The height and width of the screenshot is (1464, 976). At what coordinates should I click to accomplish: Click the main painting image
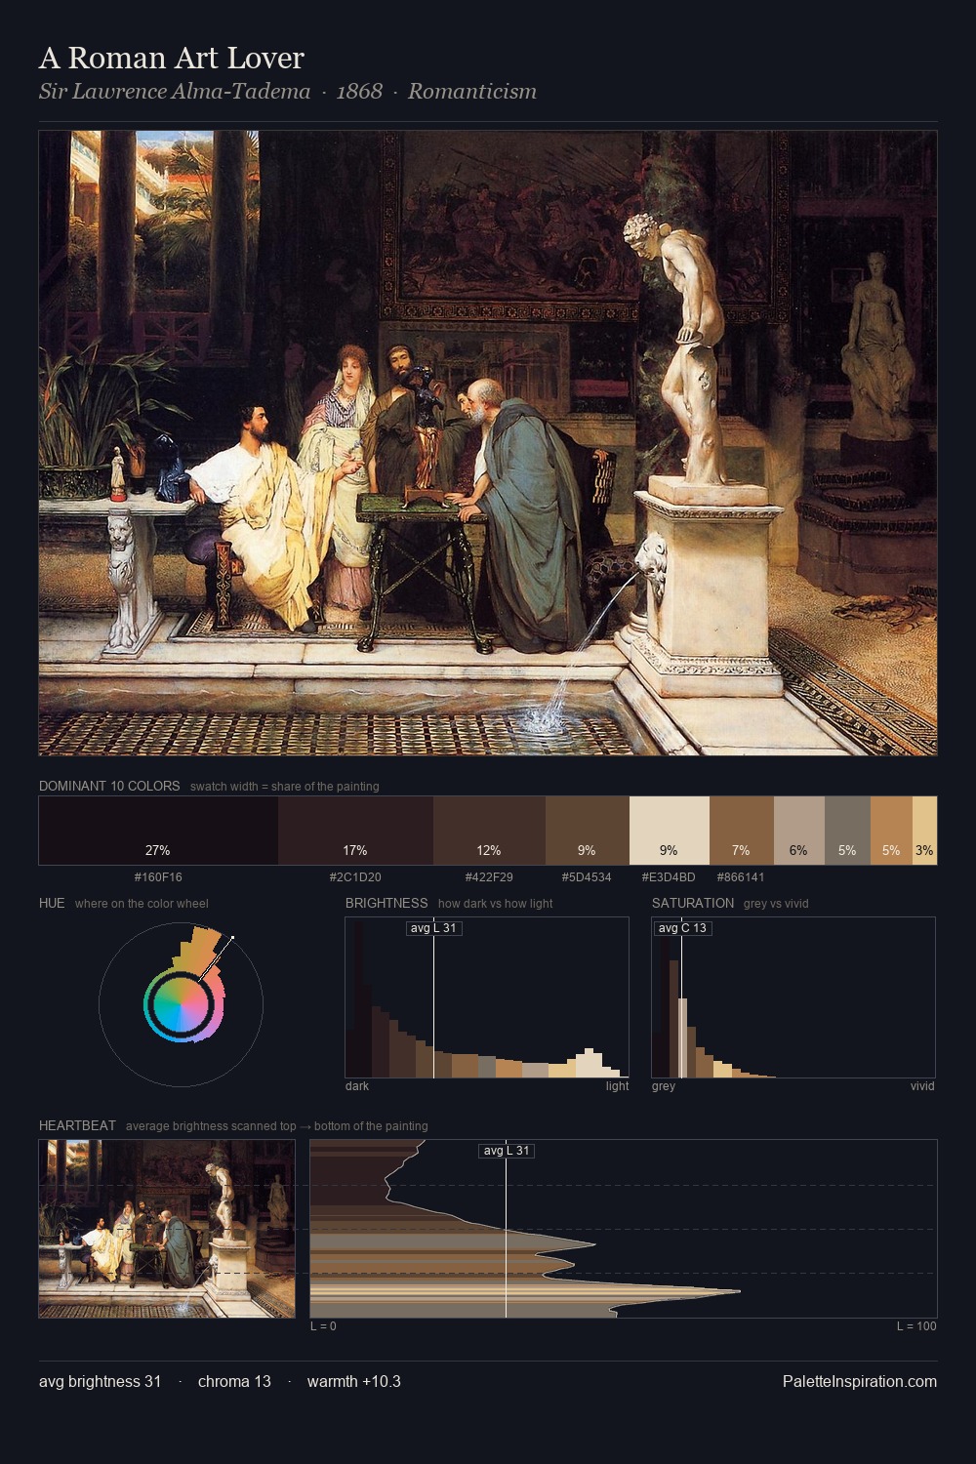488,443
